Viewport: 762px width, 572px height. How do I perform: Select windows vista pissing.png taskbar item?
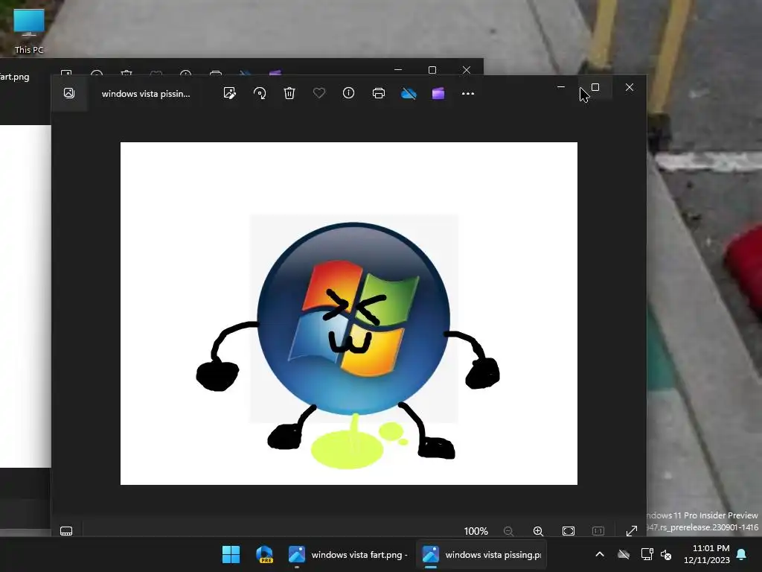click(481, 554)
